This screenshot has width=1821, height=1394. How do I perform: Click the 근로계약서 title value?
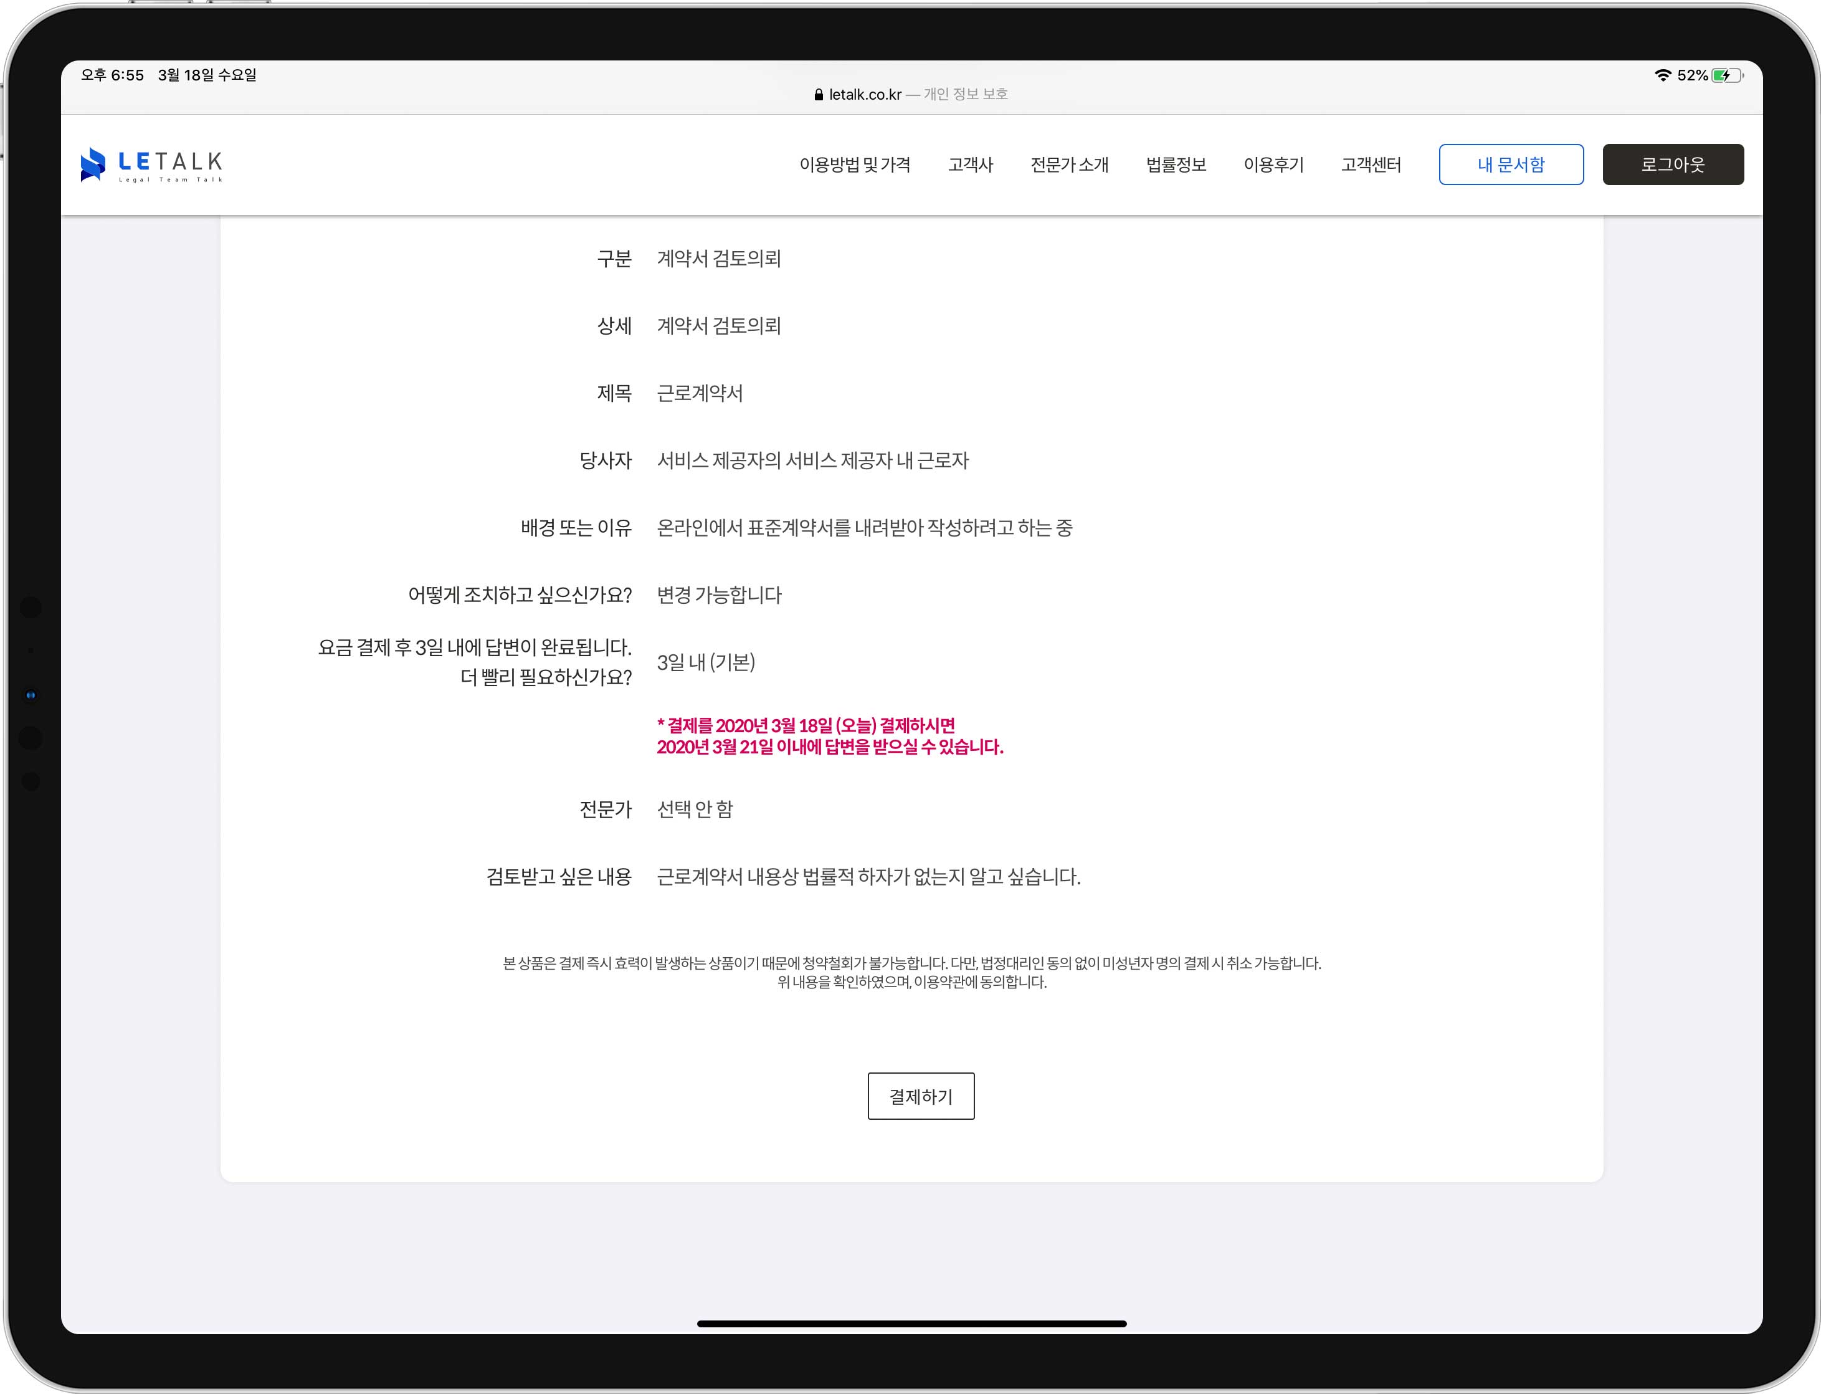point(700,393)
